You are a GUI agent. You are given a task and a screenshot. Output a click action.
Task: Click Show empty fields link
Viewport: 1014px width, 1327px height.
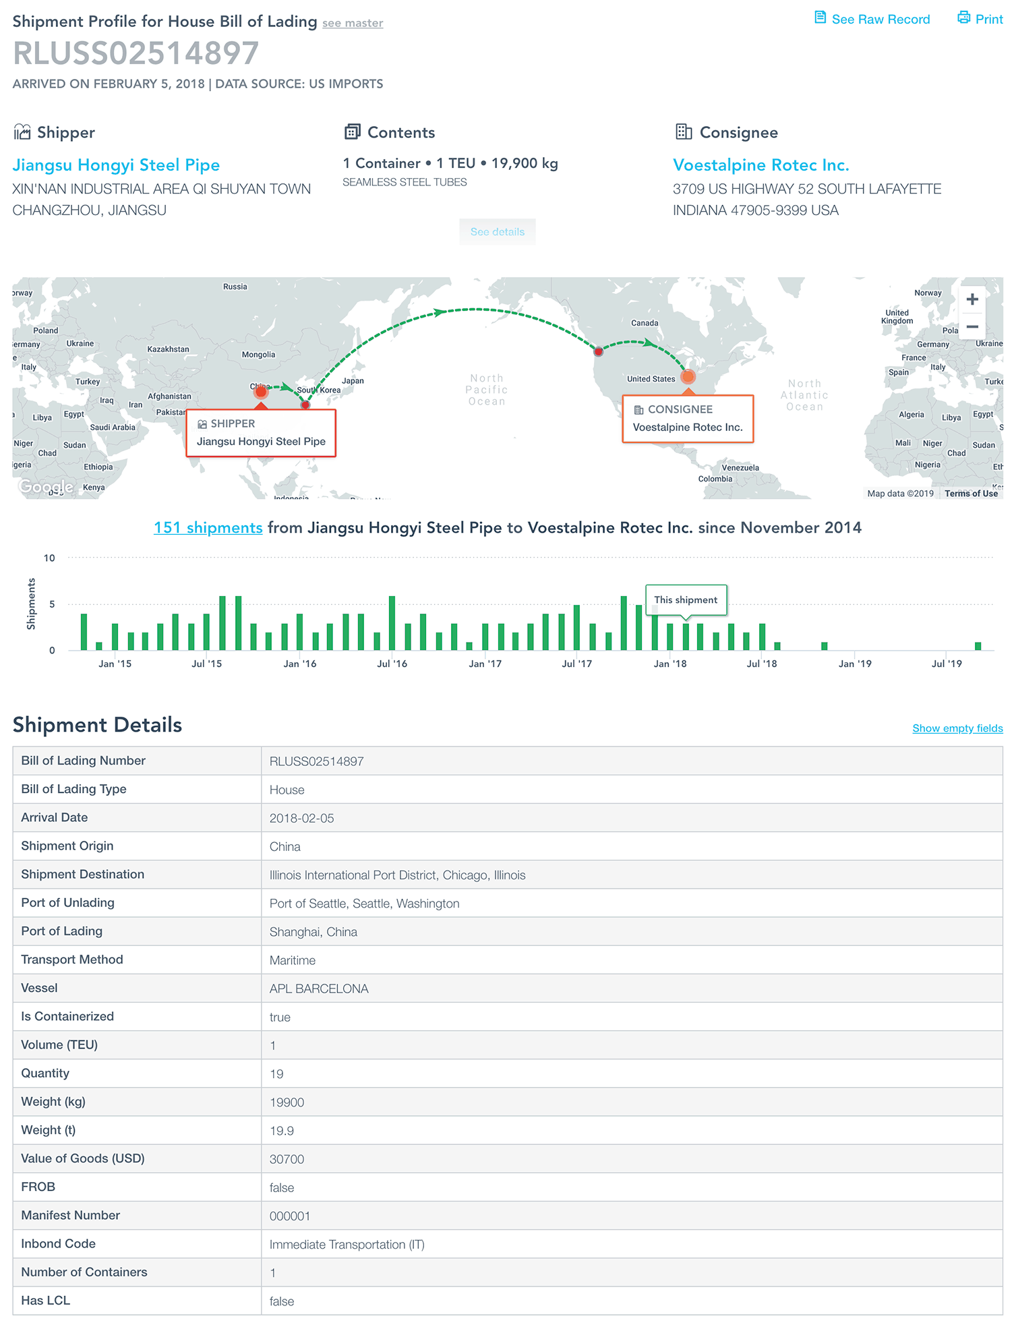point(957,728)
